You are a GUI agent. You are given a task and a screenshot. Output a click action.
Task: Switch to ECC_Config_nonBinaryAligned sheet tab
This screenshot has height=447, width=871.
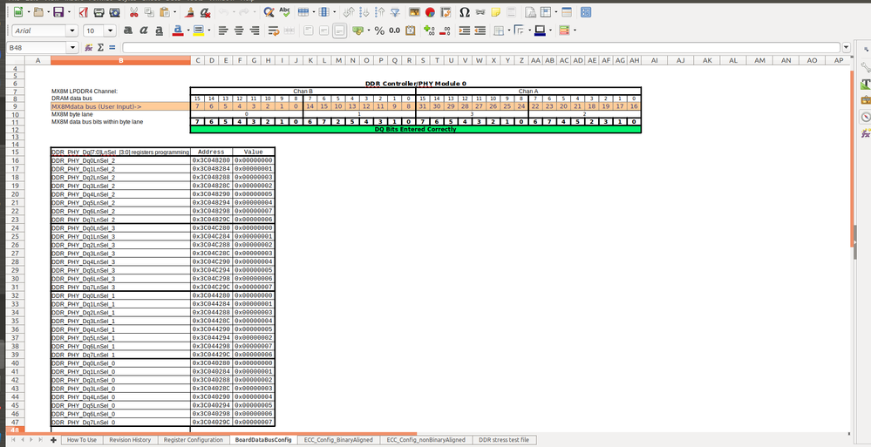point(426,440)
